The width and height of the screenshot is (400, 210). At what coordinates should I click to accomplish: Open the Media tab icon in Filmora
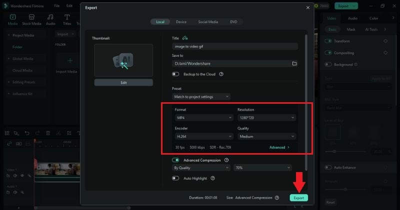[13, 17]
